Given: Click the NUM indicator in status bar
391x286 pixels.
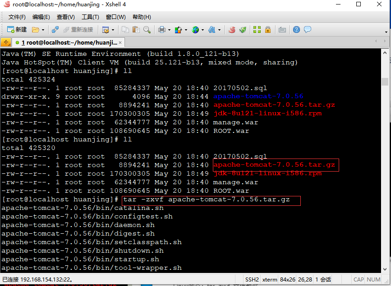Looking at the screenshot, I should [373, 280].
